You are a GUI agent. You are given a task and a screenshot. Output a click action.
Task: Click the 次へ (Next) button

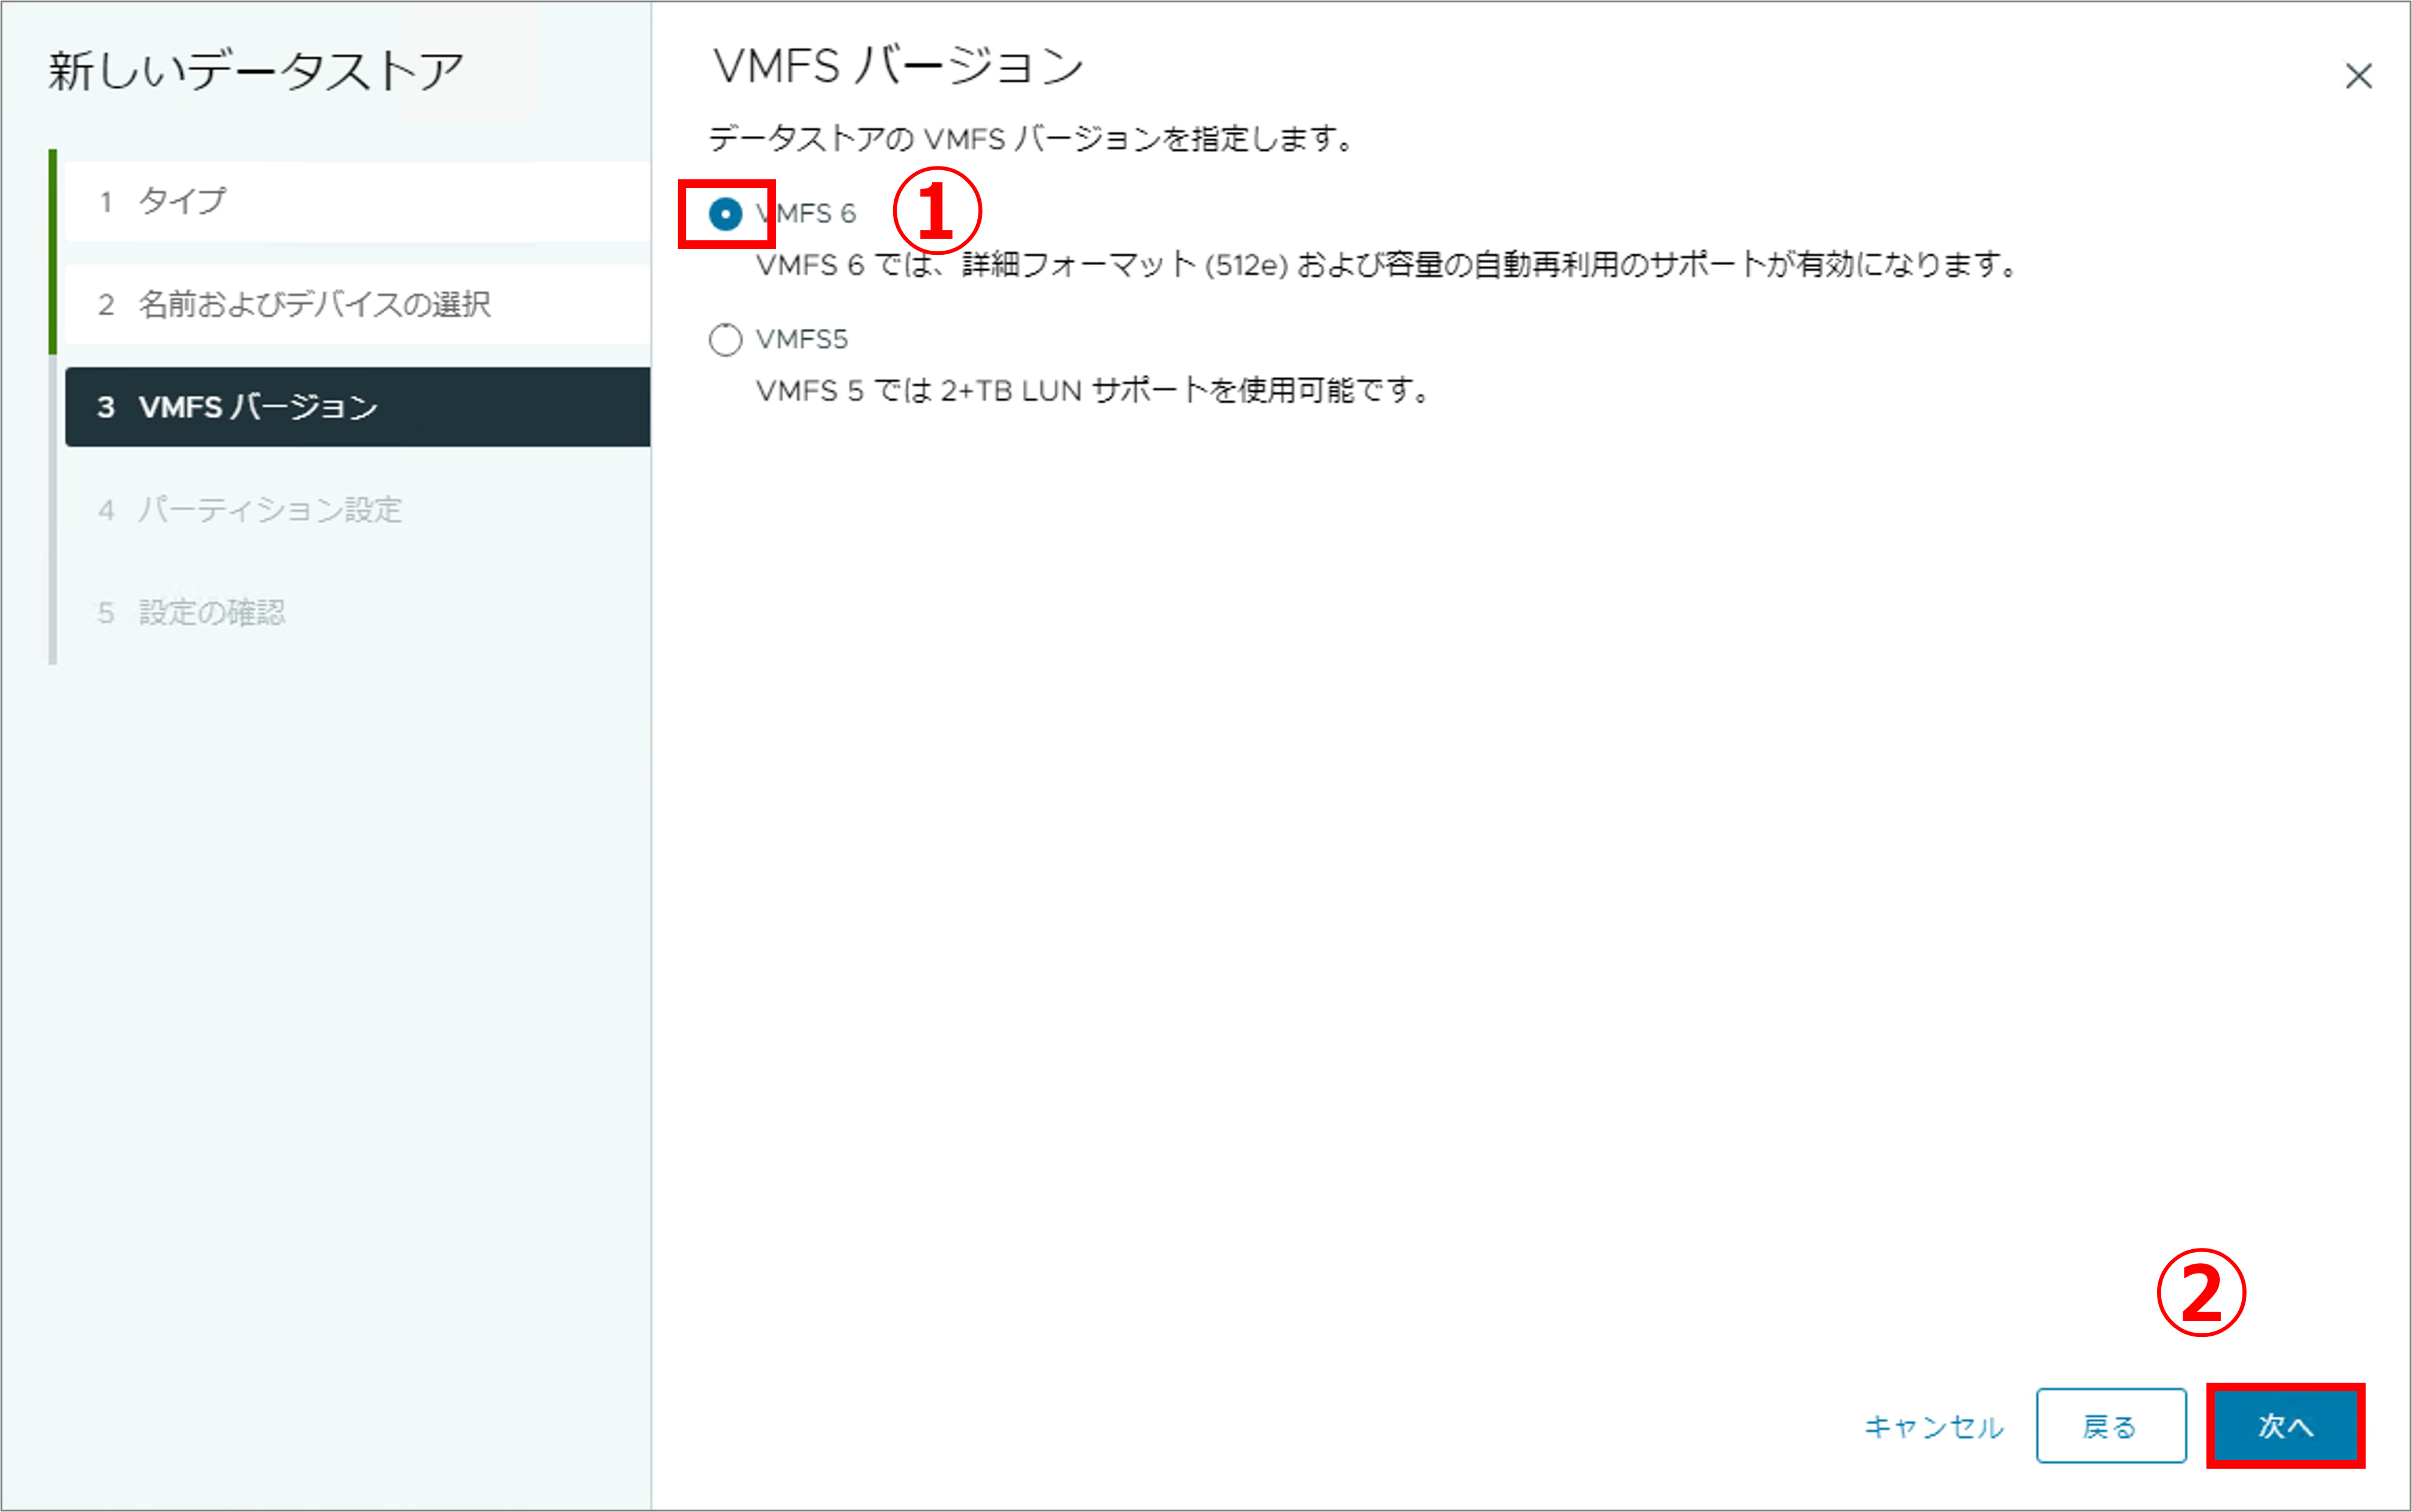pyautogui.click(x=2285, y=1425)
